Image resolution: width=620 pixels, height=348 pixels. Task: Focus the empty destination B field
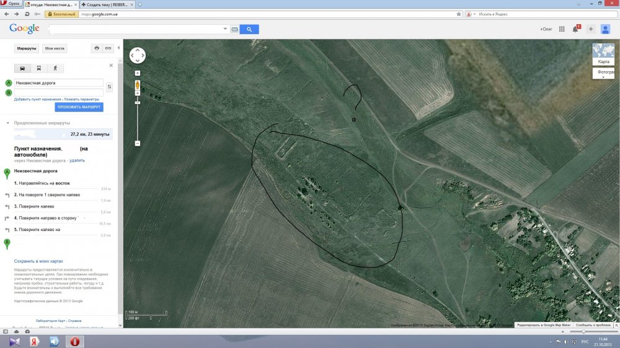pos(58,92)
